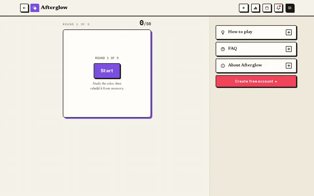Click the lightbulb icon beside How to play
This screenshot has height=196, width=314.
(x=223, y=32)
